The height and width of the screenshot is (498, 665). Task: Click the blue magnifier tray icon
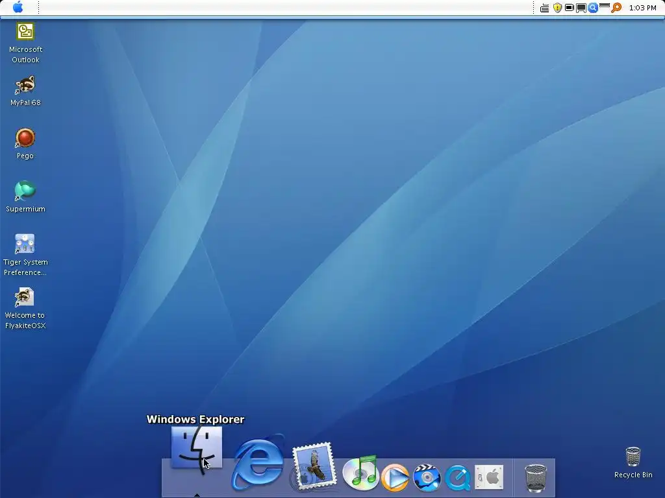(x=593, y=8)
